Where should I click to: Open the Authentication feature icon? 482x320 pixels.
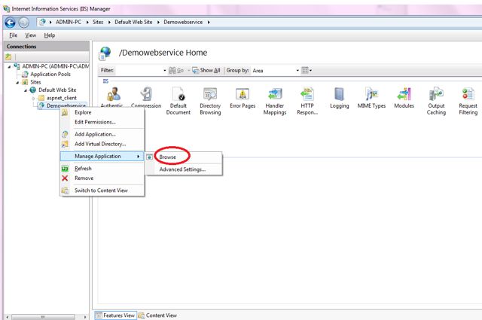113,94
